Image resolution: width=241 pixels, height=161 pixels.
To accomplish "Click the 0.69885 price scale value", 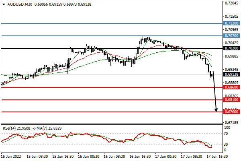I will pos(231,56).
